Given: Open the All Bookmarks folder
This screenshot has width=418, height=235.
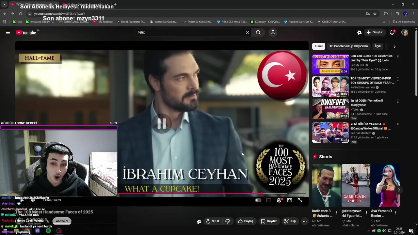Looking at the screenshot, I should 404,22.
